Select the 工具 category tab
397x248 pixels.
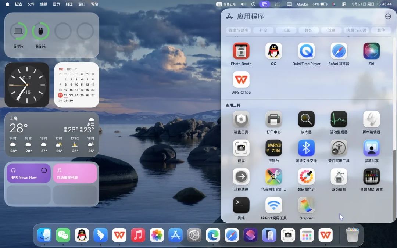286,30
